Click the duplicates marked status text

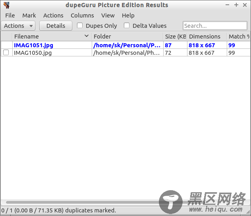58,210
